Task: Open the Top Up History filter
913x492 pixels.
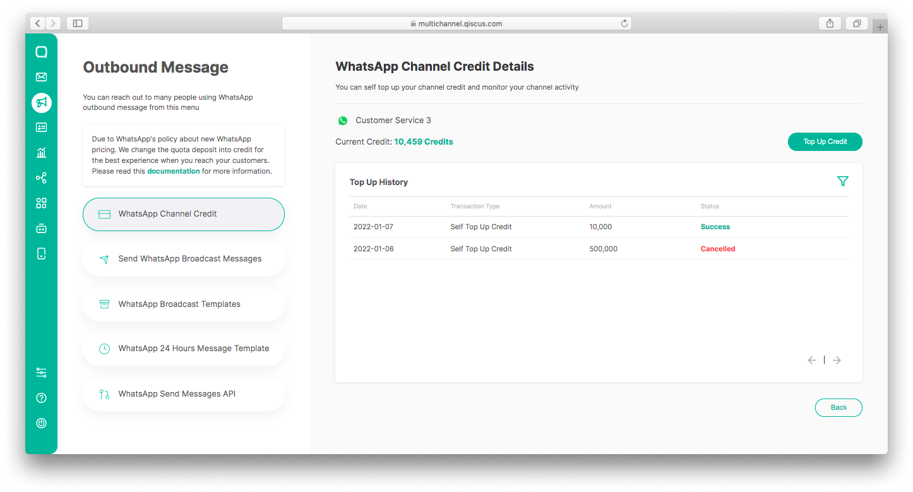Action: click(842, 181)
